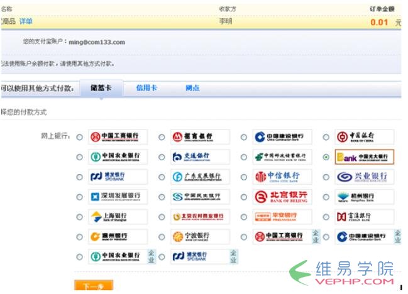Select radio button for 中国民生银行
This screenshot has height=294, width=408.
tap(162, 197)
